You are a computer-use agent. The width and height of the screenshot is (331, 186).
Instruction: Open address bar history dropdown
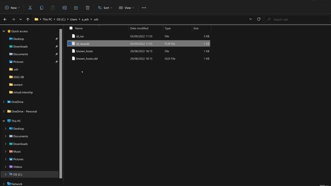coord(250,19)
